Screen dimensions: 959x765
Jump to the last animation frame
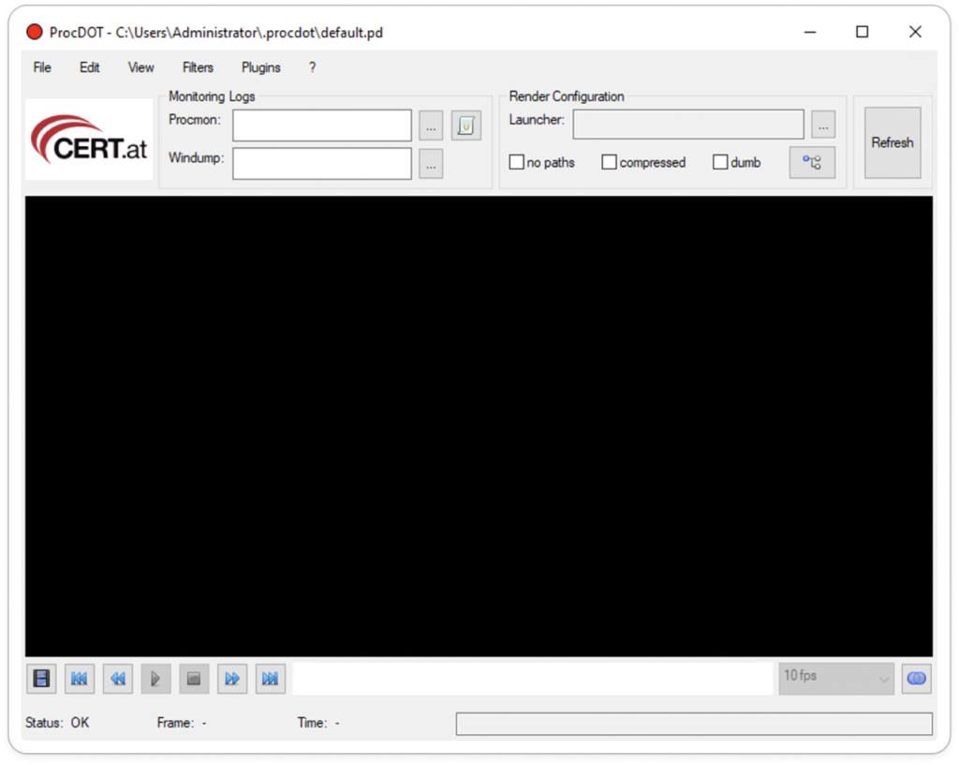pos(270,678)
